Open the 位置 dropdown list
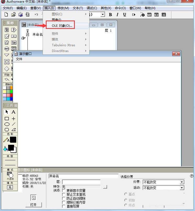This screenshot has width=195, height=211. coord(182,182)
